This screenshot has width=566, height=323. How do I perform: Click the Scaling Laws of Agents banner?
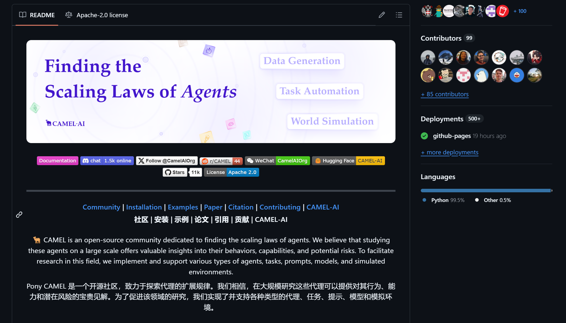point(211,91)
